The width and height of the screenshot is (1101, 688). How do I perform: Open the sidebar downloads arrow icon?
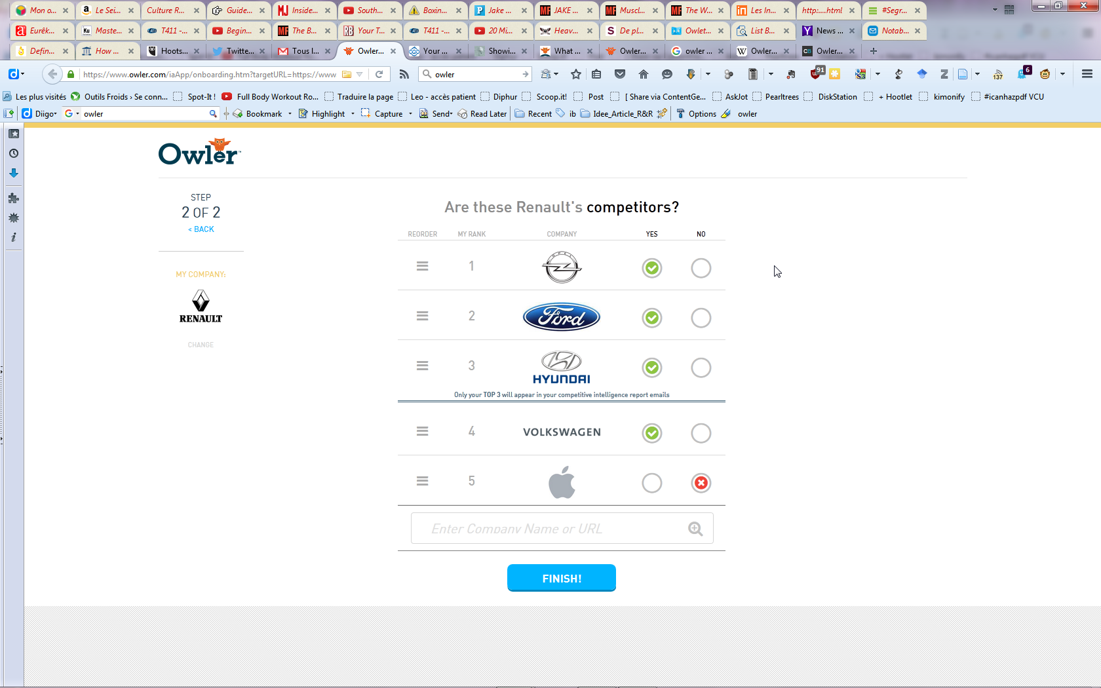(14, 173)
